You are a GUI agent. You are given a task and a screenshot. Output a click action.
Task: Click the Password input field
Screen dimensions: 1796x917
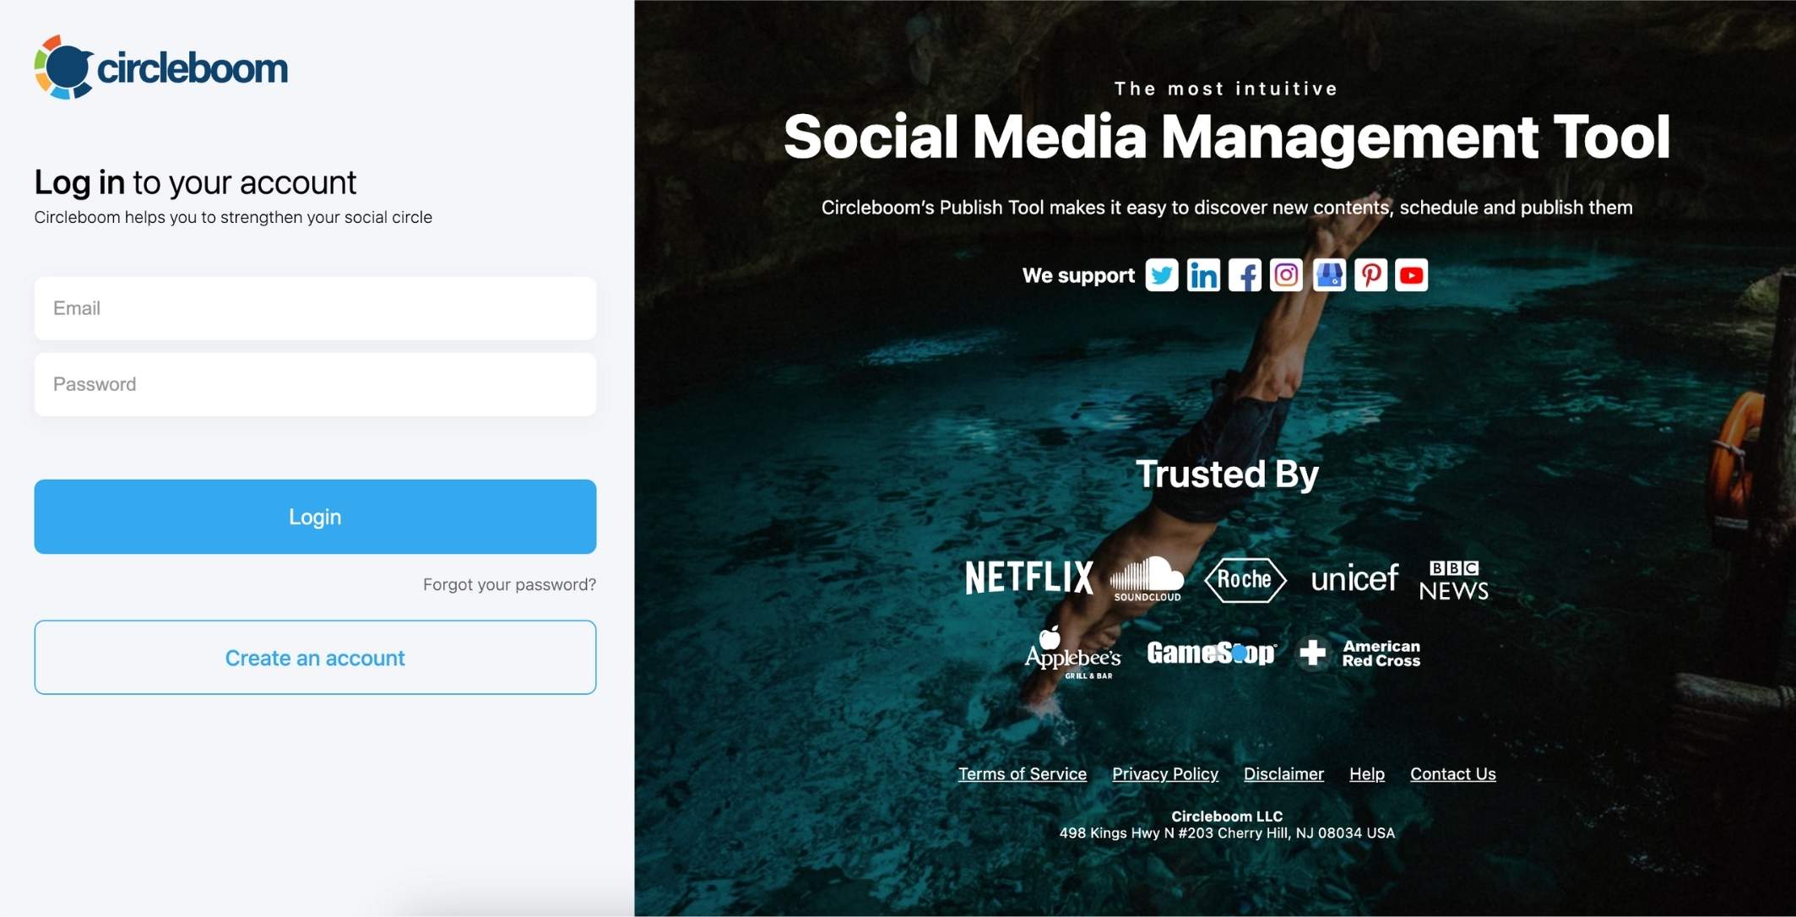pyautogui.click(x=315, y=383)
